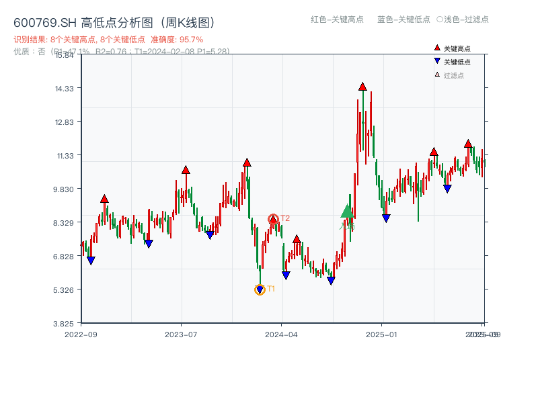Image resolution: width=538 pixels, height=403 pixels.
Task: Click the red high marker above the 2023-07 rally
Action: coord(186,169)
